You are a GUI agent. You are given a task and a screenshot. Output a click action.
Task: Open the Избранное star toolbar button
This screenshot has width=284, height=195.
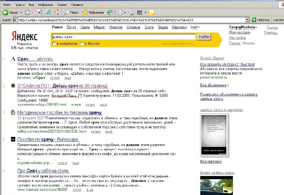pos(93,12)
